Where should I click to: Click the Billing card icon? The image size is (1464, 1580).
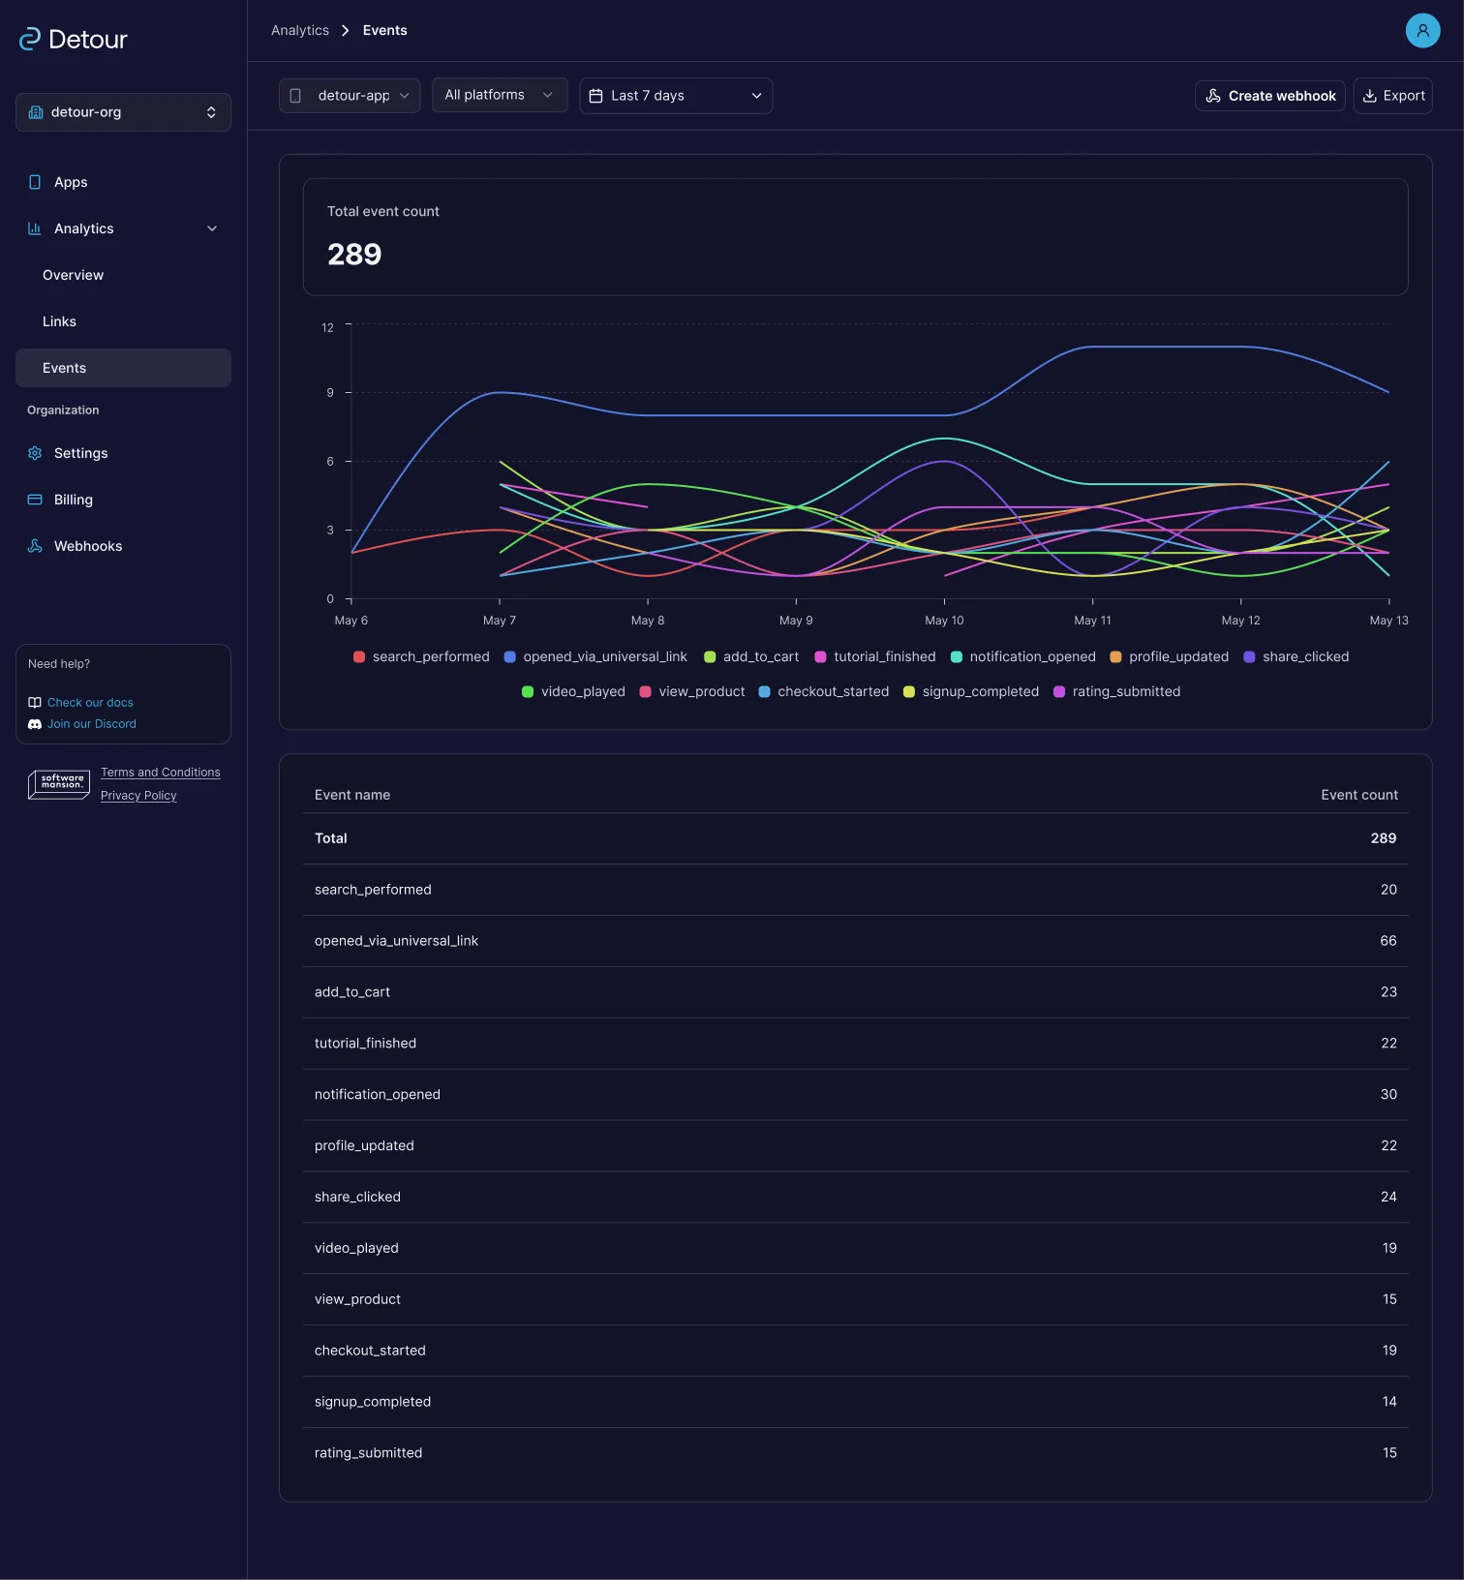pos(35,500)
